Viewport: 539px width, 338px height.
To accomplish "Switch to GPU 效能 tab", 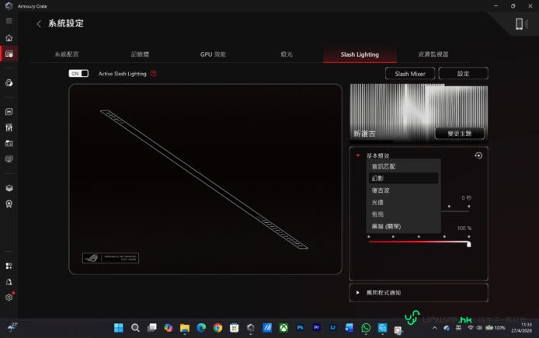I will click(x=213, y=54).
